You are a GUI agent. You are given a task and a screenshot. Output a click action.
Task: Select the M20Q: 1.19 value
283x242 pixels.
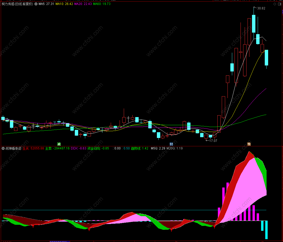175,148
